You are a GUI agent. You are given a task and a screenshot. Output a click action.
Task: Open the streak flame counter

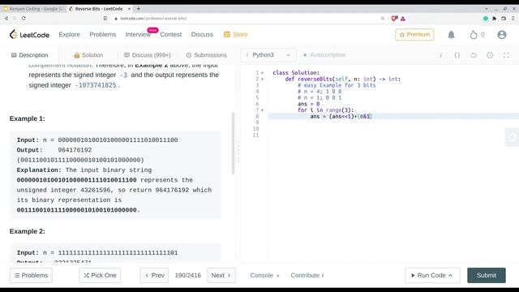click(x=477, y=34)
